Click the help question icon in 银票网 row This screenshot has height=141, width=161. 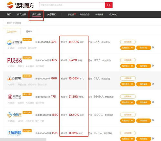153,102
